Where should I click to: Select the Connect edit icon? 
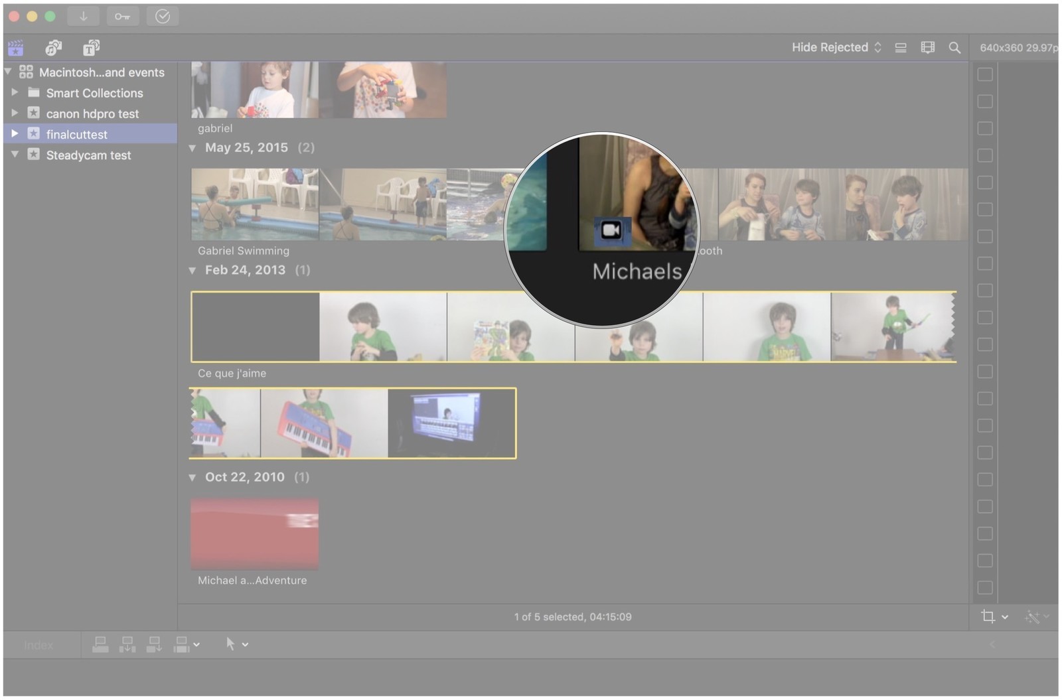tap(100, 644)
